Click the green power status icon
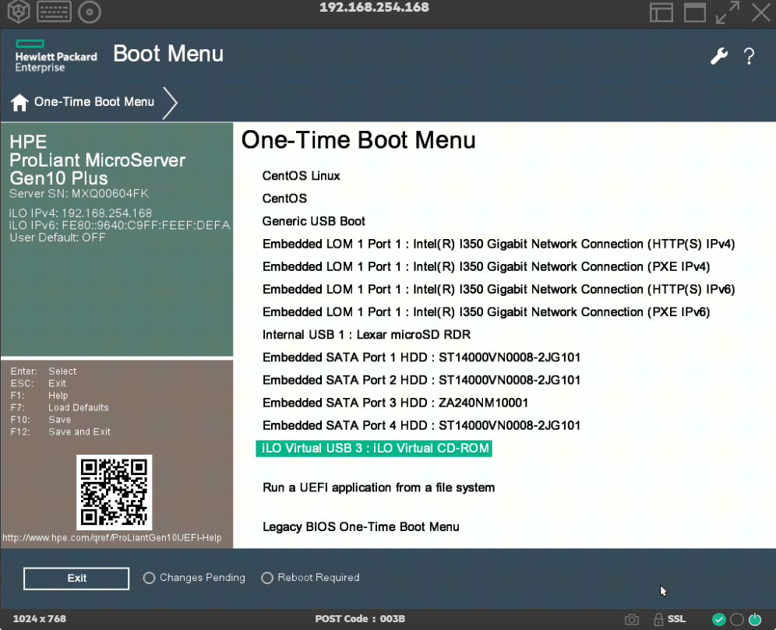 pos(754,620)
